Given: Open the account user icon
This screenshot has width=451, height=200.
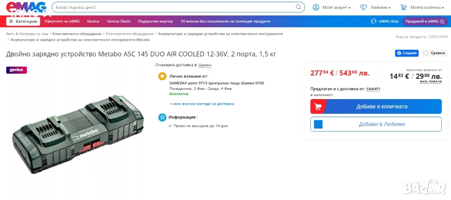Looking at the screenshot, I should tap(316, 7).
